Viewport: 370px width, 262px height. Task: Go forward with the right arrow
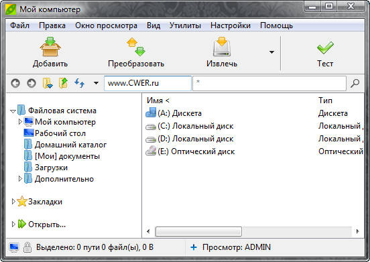tap(32, 83)
